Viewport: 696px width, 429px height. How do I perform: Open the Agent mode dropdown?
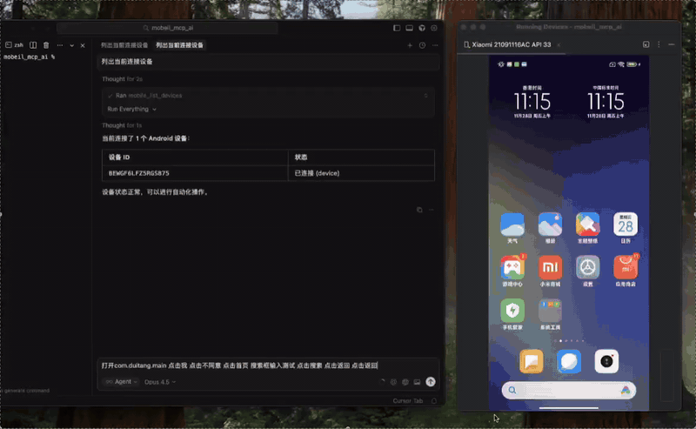[x=121, y=382]
